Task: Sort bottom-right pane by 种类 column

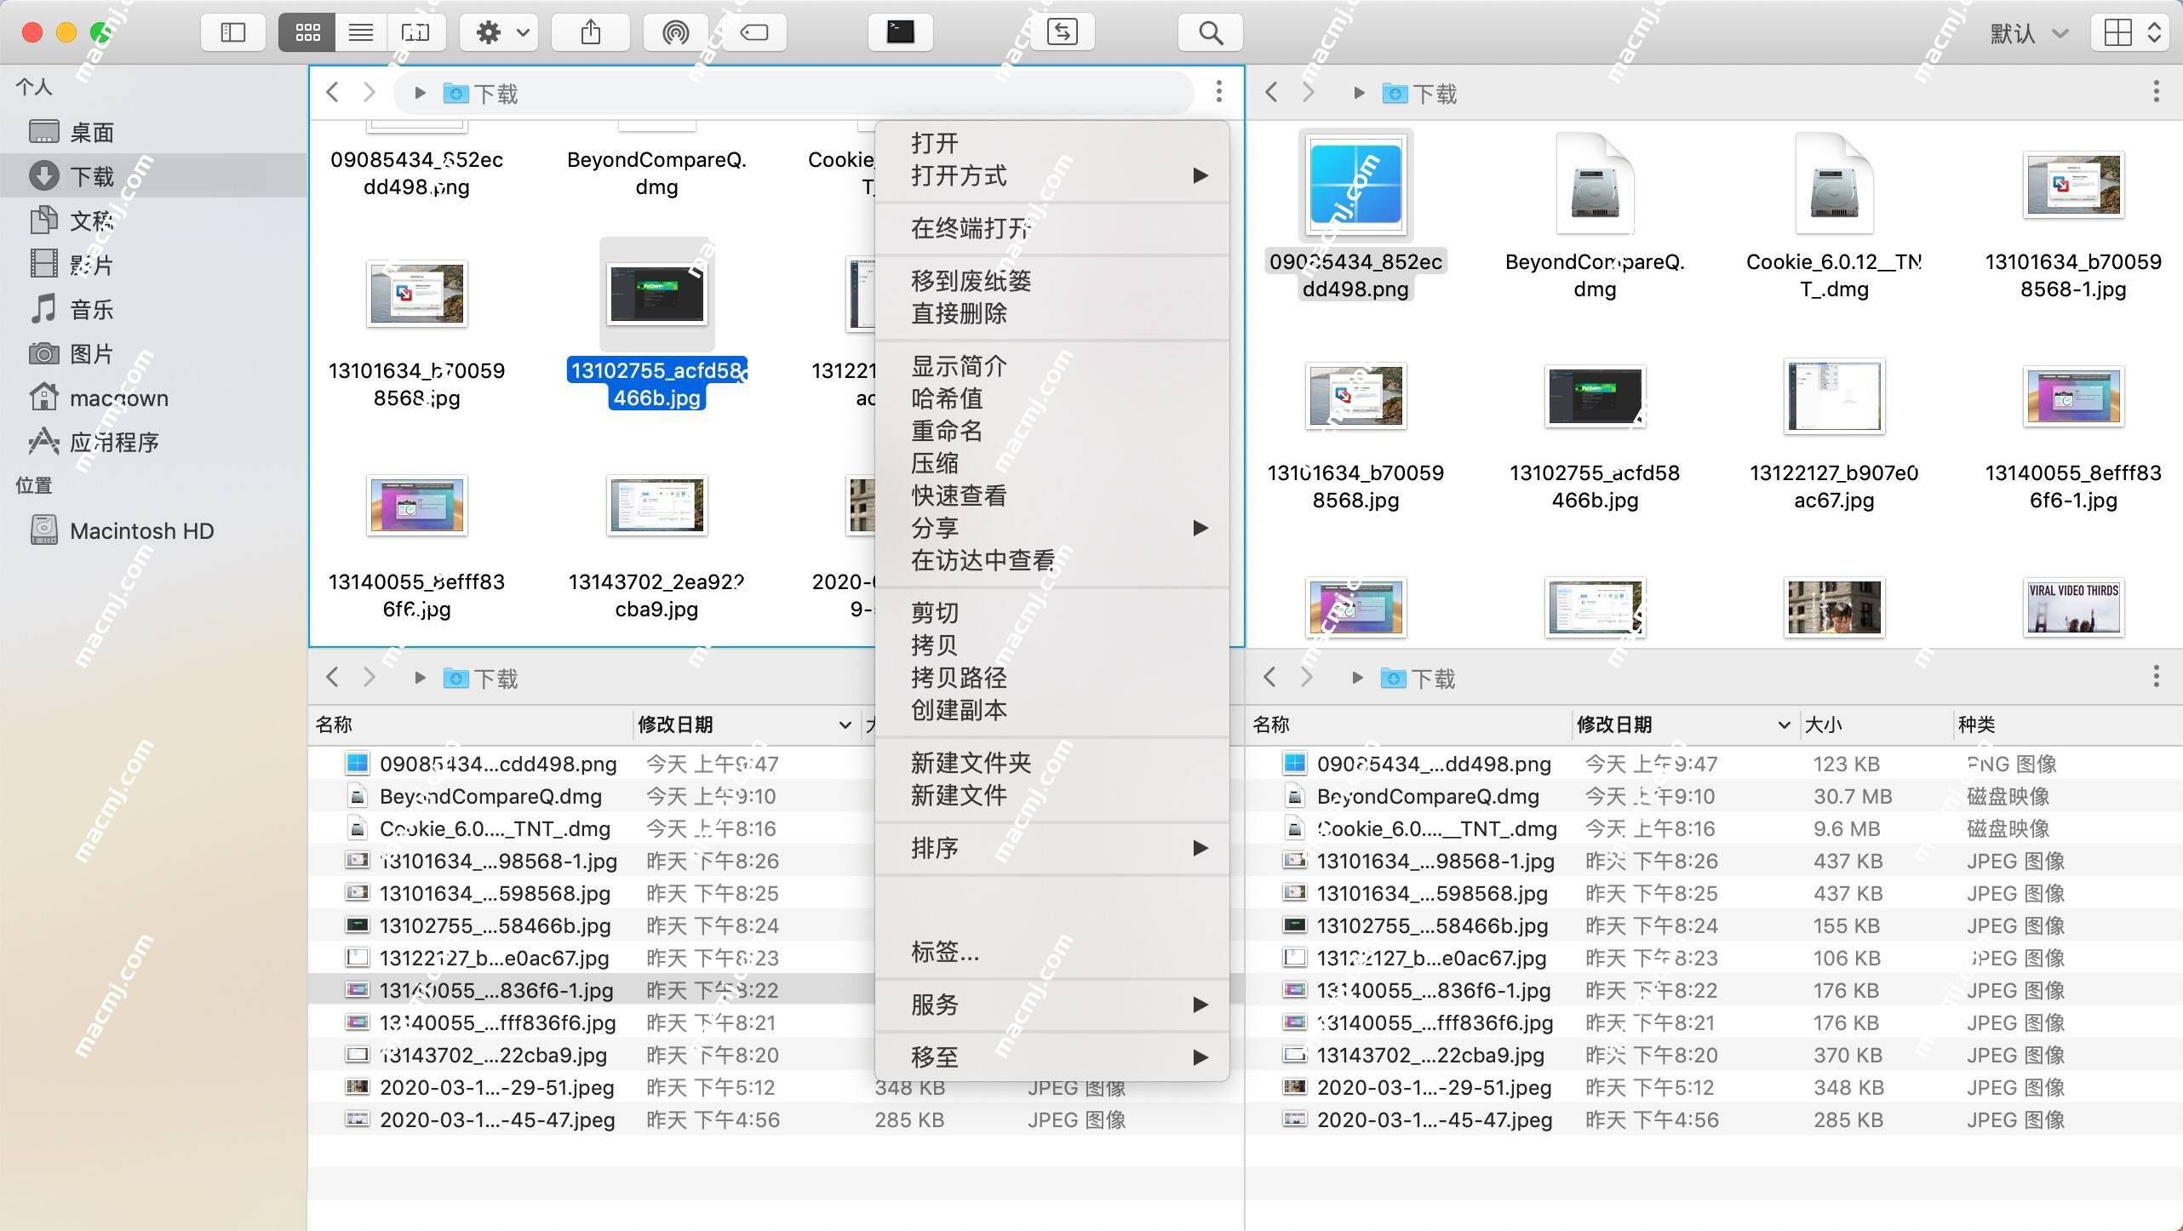Action: pyautogui.click(x=2067, y=724)
